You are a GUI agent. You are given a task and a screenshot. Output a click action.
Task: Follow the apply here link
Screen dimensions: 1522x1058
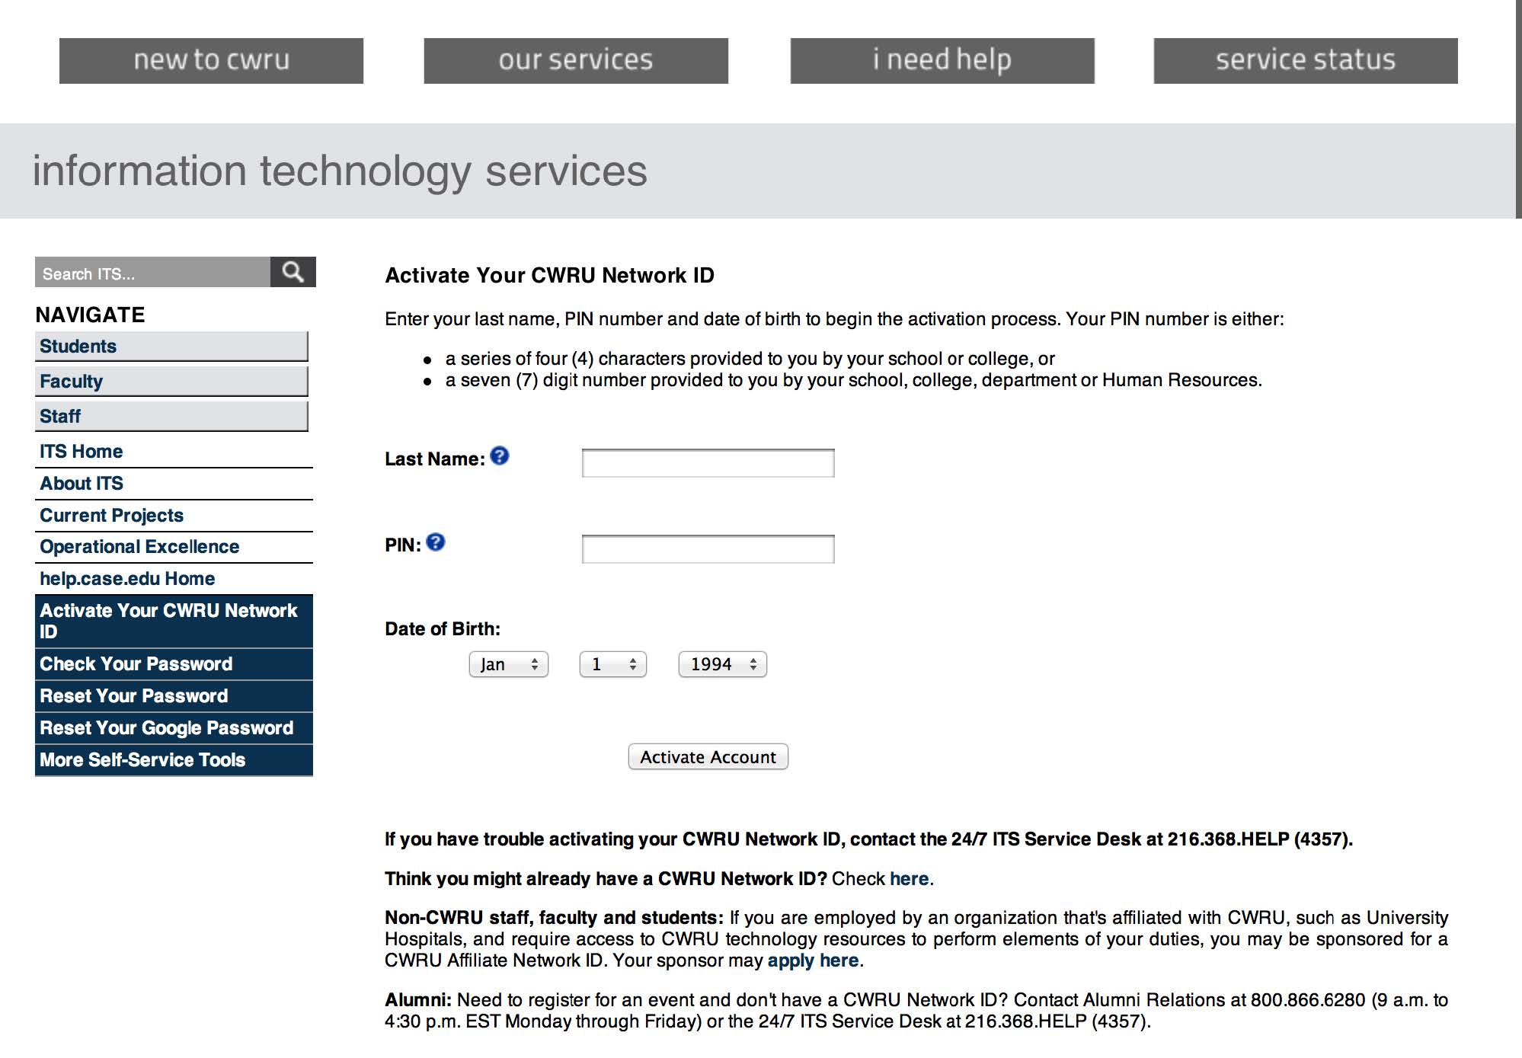[x=812, y=961]
